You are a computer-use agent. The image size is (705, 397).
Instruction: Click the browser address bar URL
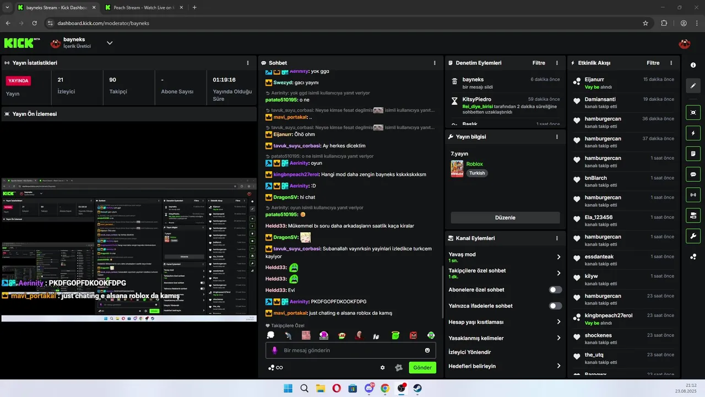coord(103,23)
